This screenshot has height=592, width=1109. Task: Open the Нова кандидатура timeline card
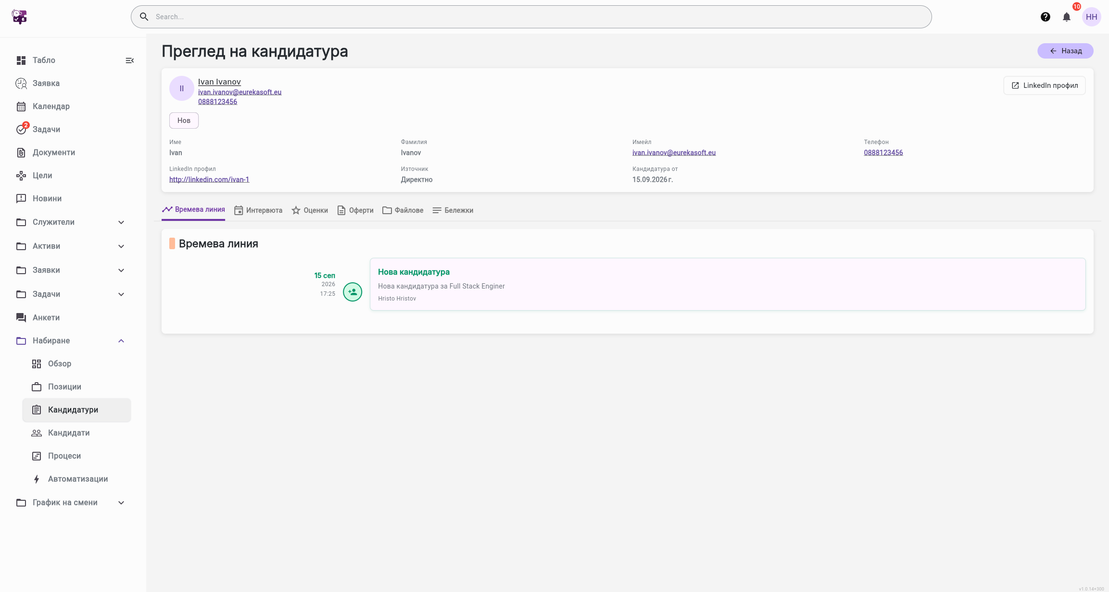coord(728,284)
